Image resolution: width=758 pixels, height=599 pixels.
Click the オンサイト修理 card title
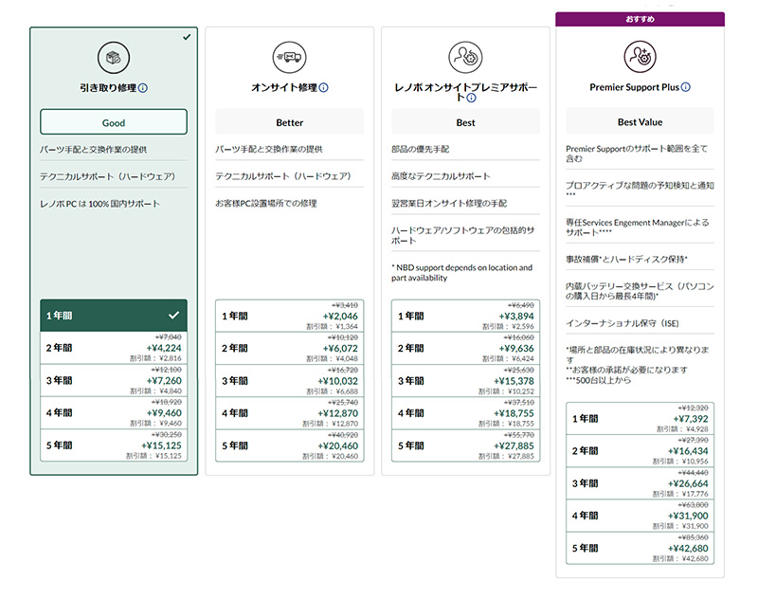point(284,87)
